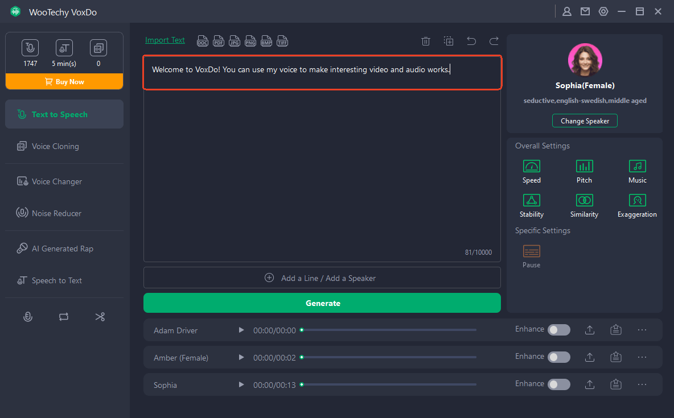Enable Enhance on the Sophia audio track

click(x=558, y=384)
